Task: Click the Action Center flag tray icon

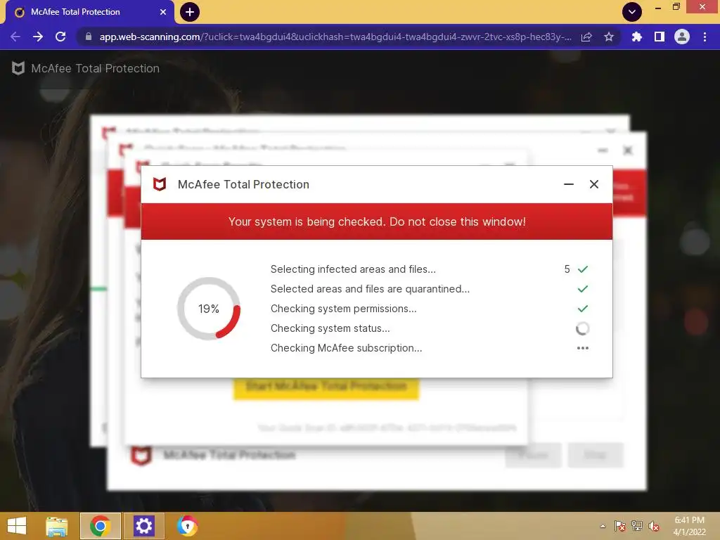Action: pyautogui.click(x=619, y=526)
